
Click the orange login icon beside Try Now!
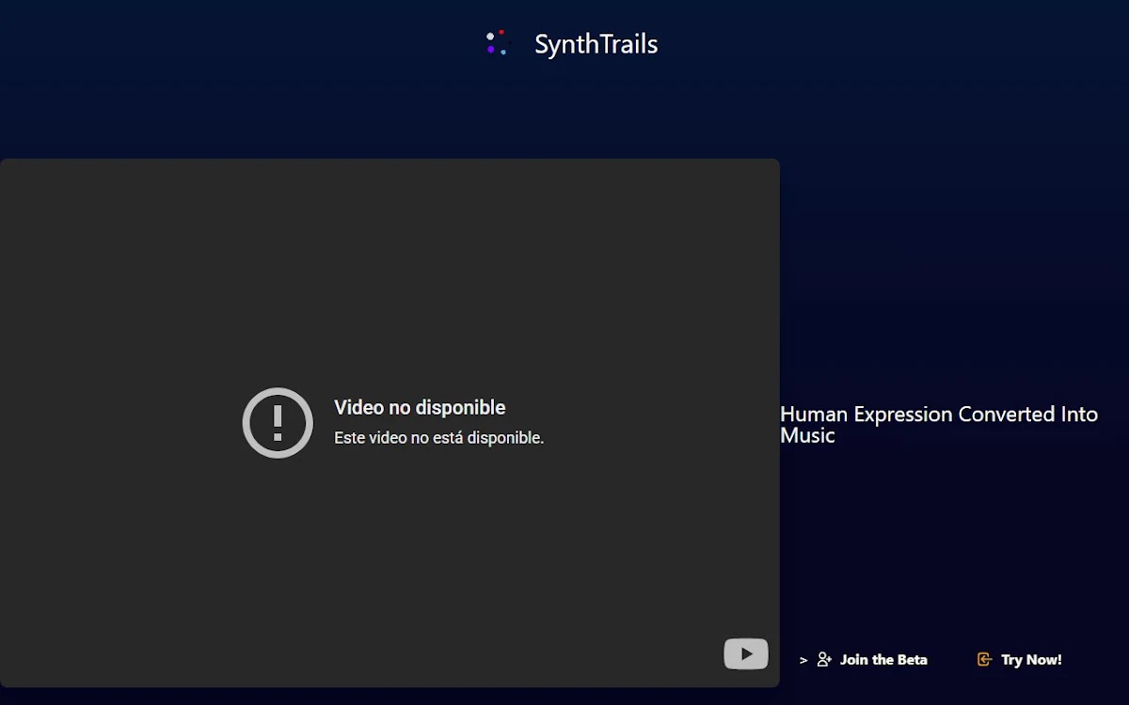(985, 660)
